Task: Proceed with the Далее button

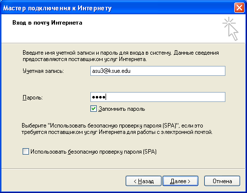Action: [180, 181]
